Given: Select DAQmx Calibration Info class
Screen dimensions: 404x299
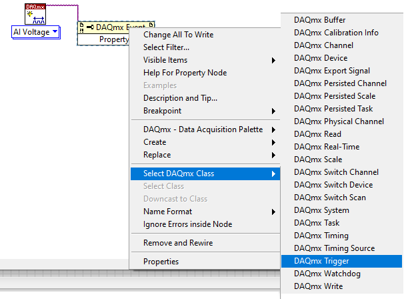Looking at the screenshot, I should [x=341, y=33].
